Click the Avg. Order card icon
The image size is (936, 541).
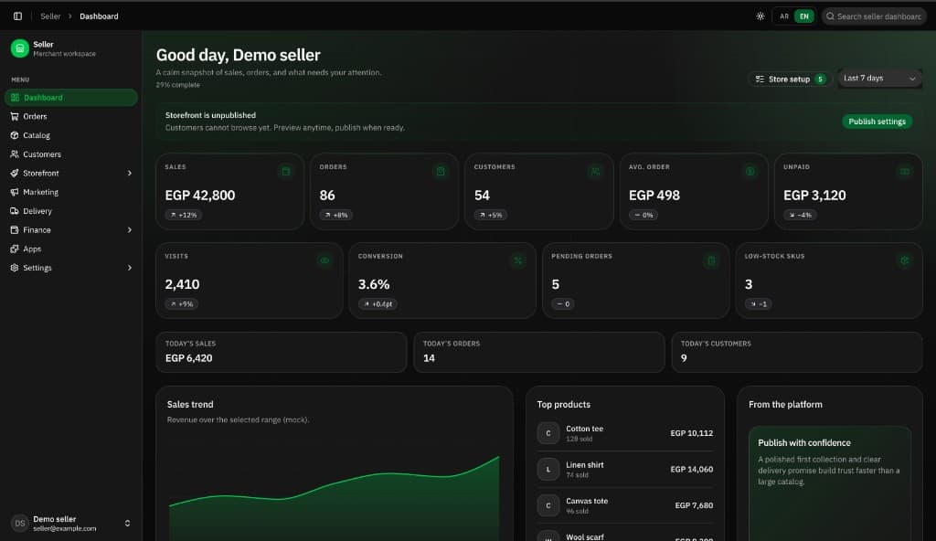(x=750, y=172)
